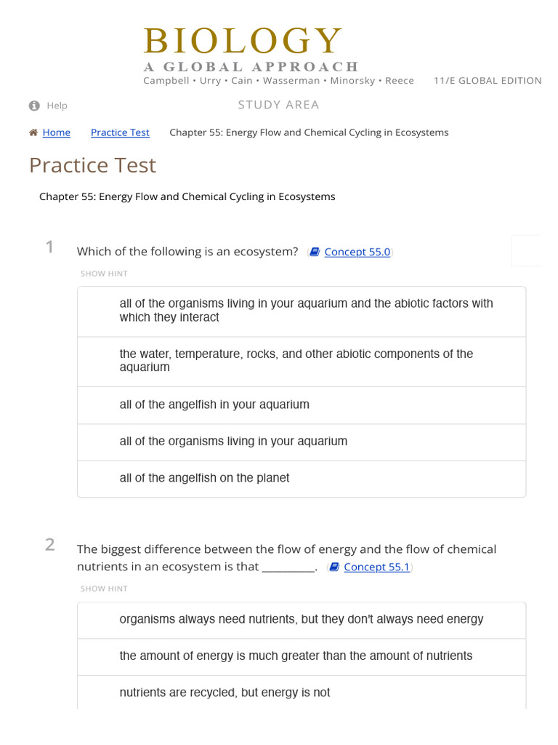Open the Home breadcrumb link

57,132
